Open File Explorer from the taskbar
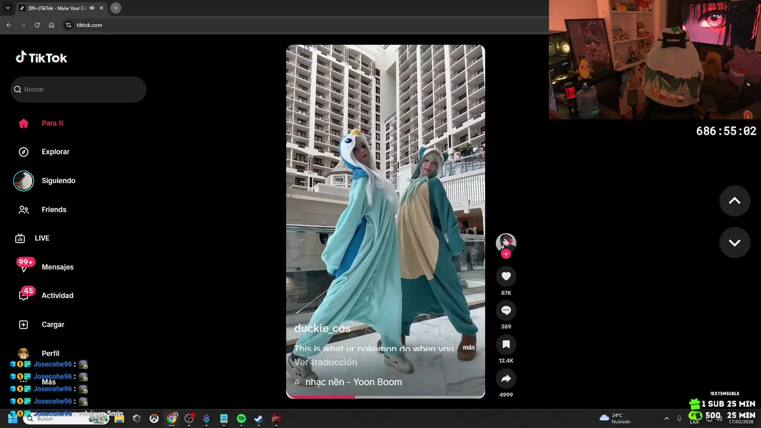This screenshot has height=428, width=761. tap(119, 418)
